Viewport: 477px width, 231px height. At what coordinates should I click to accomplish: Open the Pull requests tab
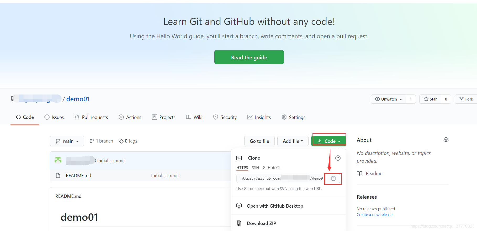(x=91, y=117)
